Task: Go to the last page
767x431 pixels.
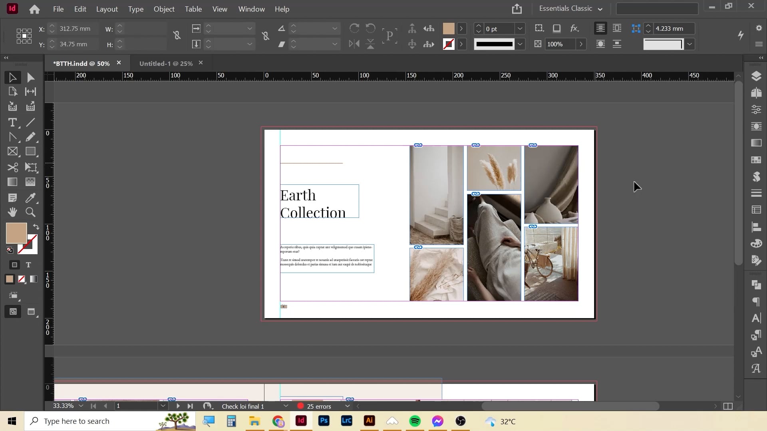Action: coord(190,406)
